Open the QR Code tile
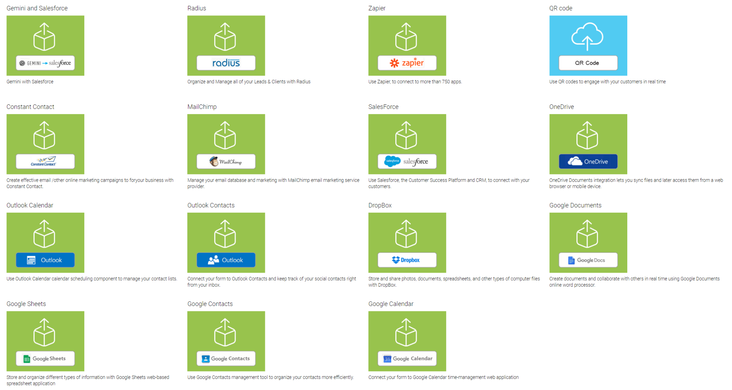This screenshot has height=390, width=732. coord(588,45)
